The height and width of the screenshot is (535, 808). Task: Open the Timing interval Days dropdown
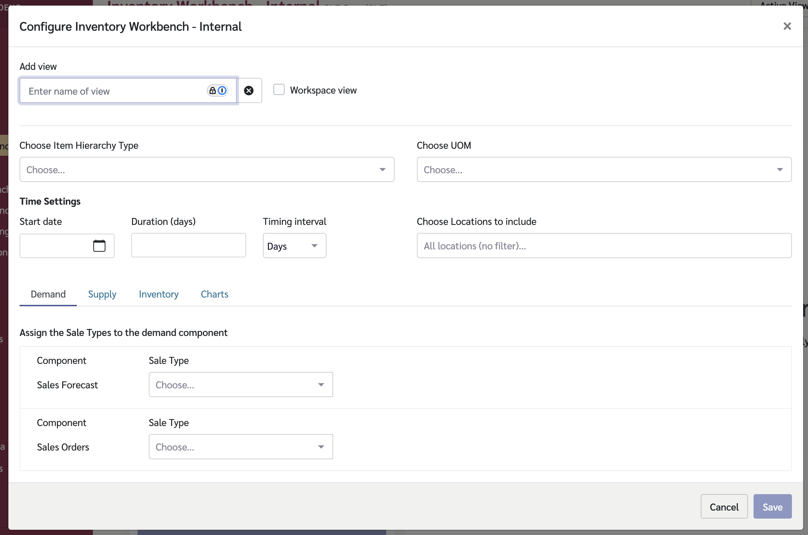294,246
